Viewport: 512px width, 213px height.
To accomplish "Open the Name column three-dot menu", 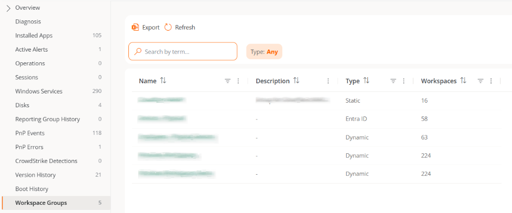I will coord(238,81).
